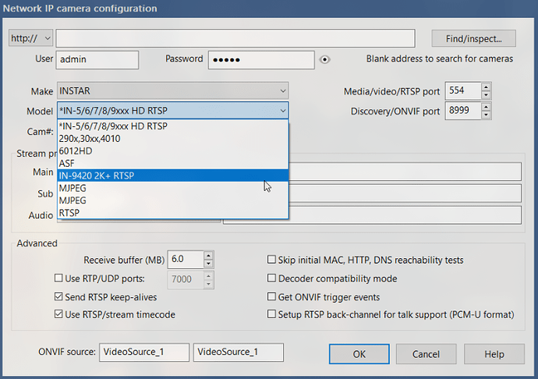Image resolution: width=538 pixels, height=379 pixels.
Task: Select 290x,30xx,4010 model option
Action: point(172,138)
